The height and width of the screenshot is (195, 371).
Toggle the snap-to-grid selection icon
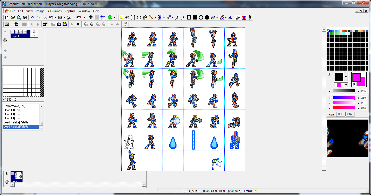(103, 17)
